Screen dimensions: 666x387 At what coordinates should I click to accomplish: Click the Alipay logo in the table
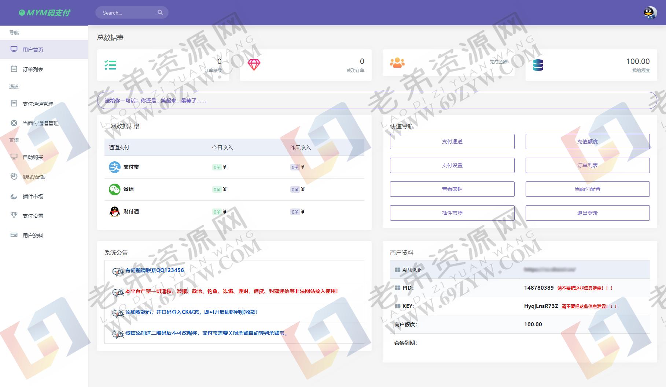click(x=115, y=167)
